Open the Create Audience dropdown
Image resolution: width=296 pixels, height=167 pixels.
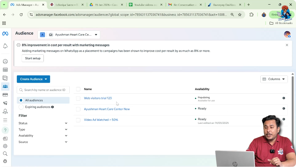[x=33, y=79]
